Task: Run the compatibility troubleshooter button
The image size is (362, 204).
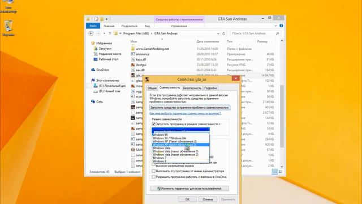Action: [x=189, y=108]
